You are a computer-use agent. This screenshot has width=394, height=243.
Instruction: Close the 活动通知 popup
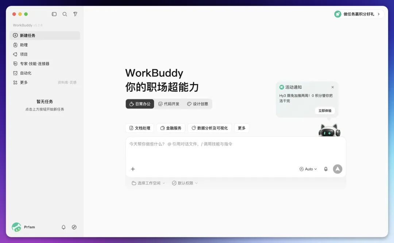[x=332, y=87]
